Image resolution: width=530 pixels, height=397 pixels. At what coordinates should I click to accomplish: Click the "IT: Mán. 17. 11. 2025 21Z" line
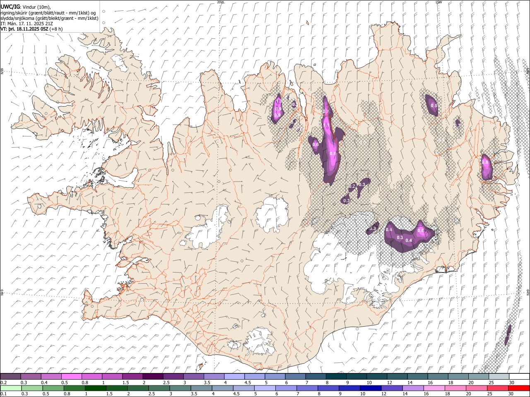(26, 24)
